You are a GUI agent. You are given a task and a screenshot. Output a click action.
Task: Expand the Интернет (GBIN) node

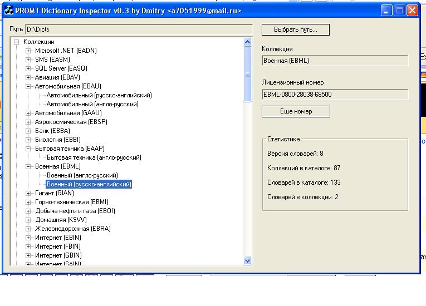(x=28, y=255)
